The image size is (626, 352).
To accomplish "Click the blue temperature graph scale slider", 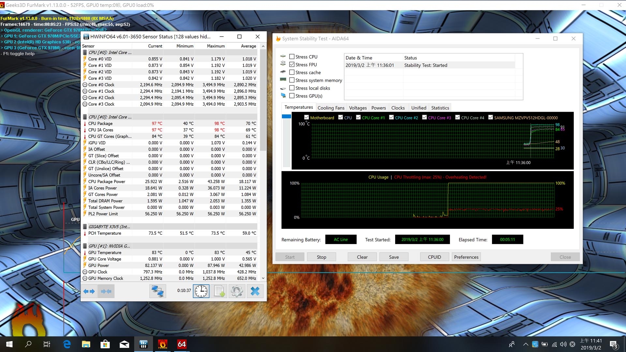I will coord(286,116).
